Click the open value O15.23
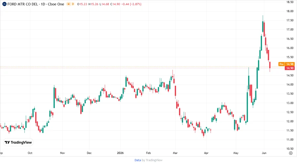 82,4
